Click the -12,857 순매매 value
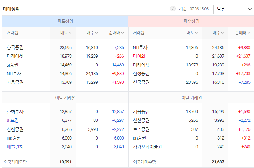 click(x=117, y=112)
